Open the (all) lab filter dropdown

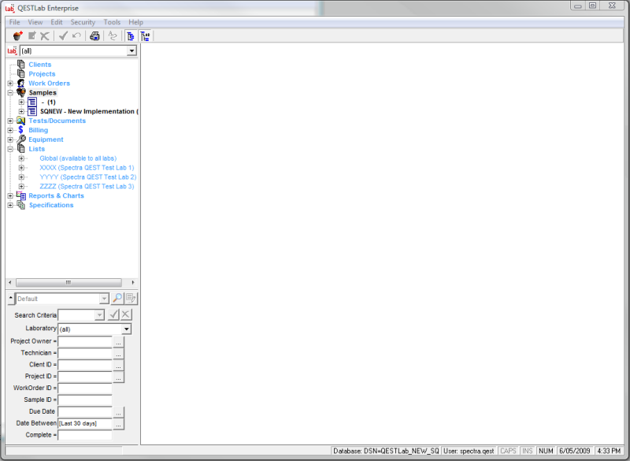click(132, 50)
